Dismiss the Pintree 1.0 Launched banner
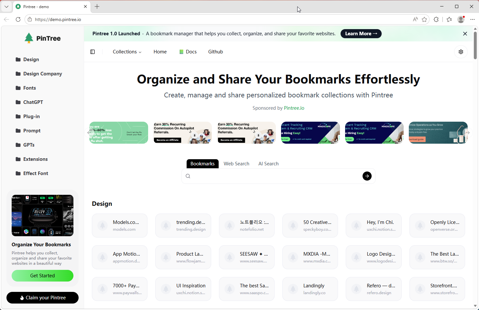This screenshot has height=310, width=479. [465, 34]
